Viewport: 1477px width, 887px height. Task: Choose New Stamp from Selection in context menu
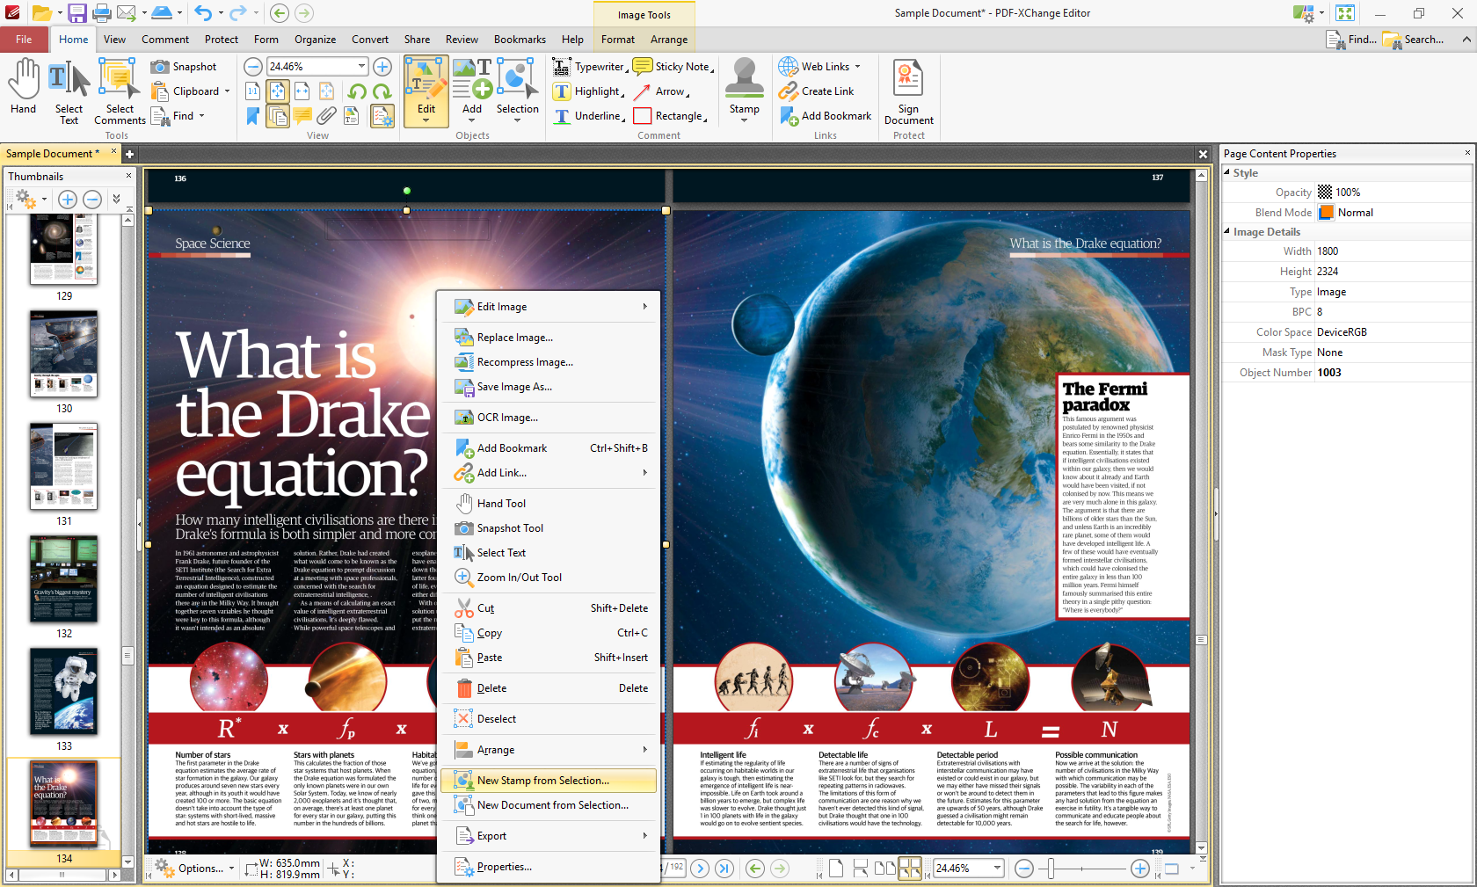pyautogui.click(x=543, y=780)
